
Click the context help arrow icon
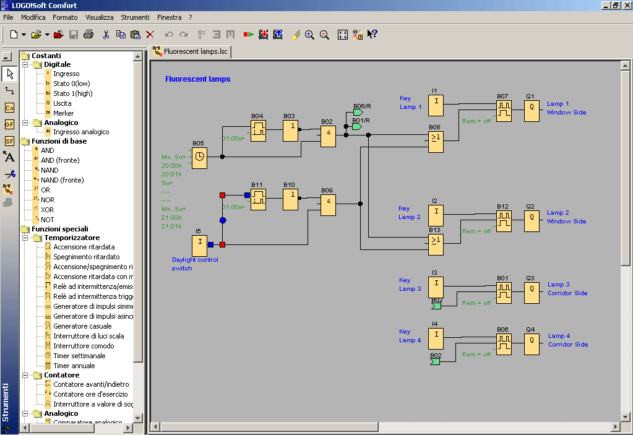pos(372,35)
